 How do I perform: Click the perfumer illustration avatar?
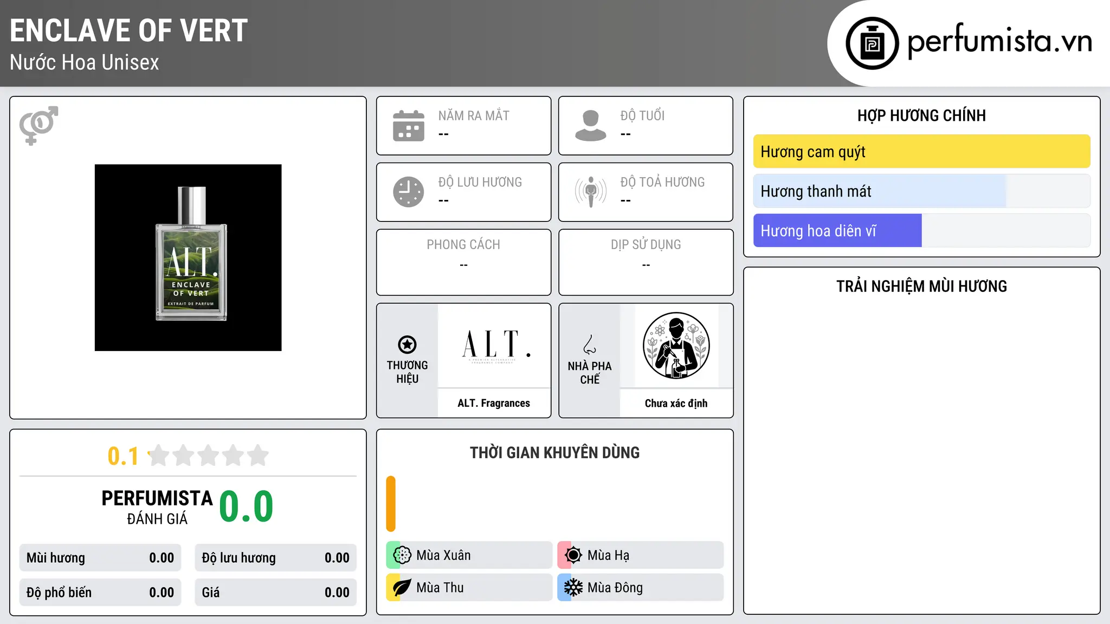(676, 346)
